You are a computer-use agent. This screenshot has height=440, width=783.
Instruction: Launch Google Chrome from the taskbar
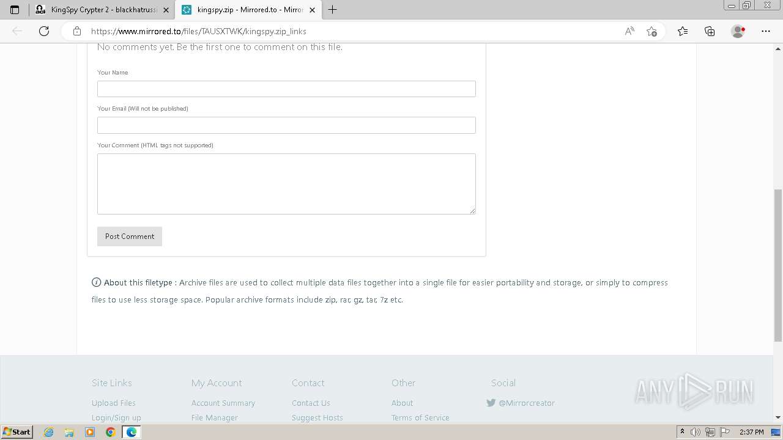(x=110, y=432)
